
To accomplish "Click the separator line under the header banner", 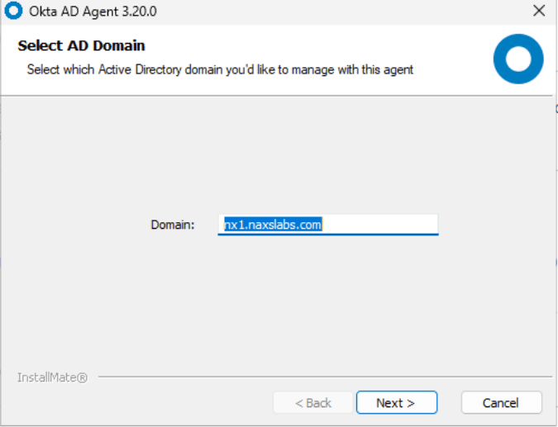I will point(277,96).
